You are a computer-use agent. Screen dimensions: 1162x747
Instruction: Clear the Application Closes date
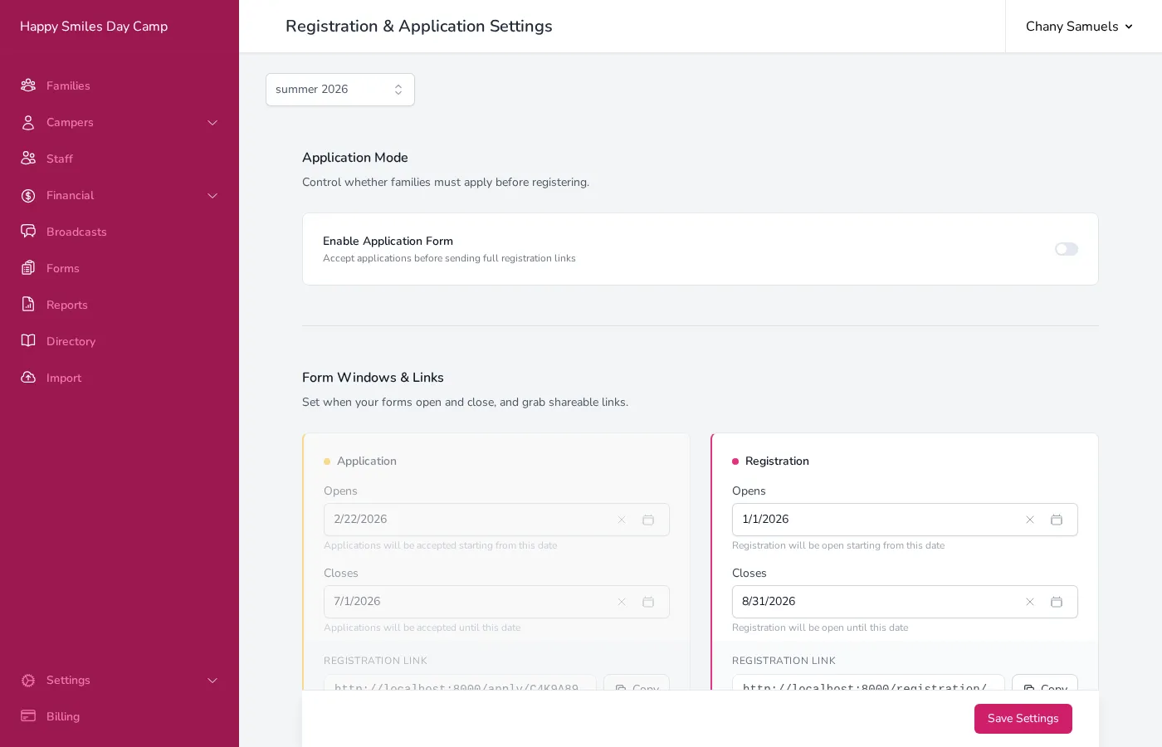point(622,602)
